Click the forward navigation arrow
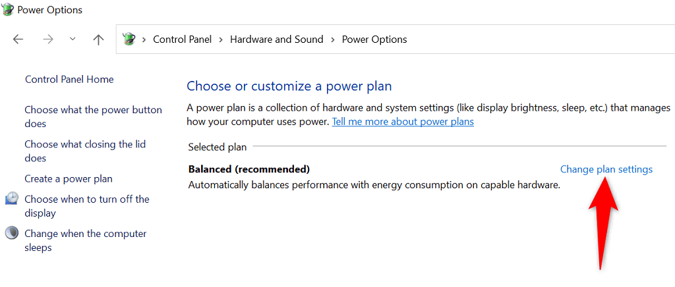The image size is (675, 287). pos(47,39)
